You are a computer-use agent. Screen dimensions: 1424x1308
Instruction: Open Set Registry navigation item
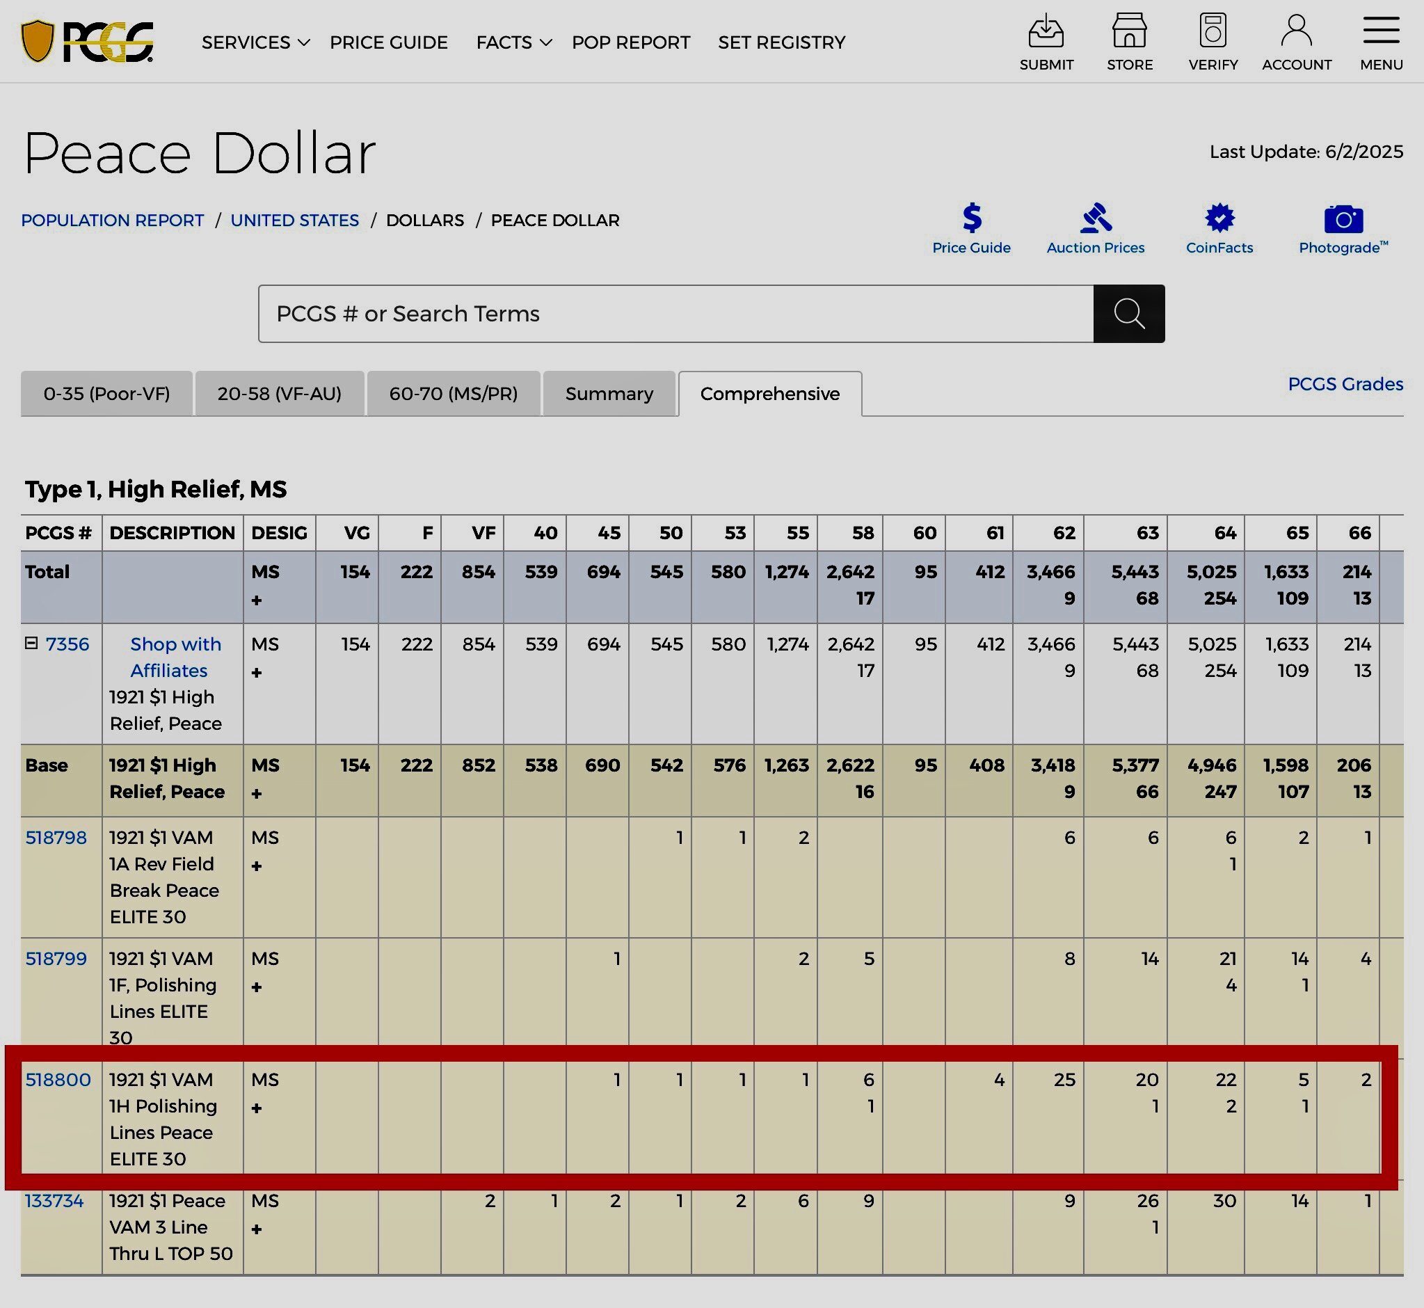pos(781,42)
